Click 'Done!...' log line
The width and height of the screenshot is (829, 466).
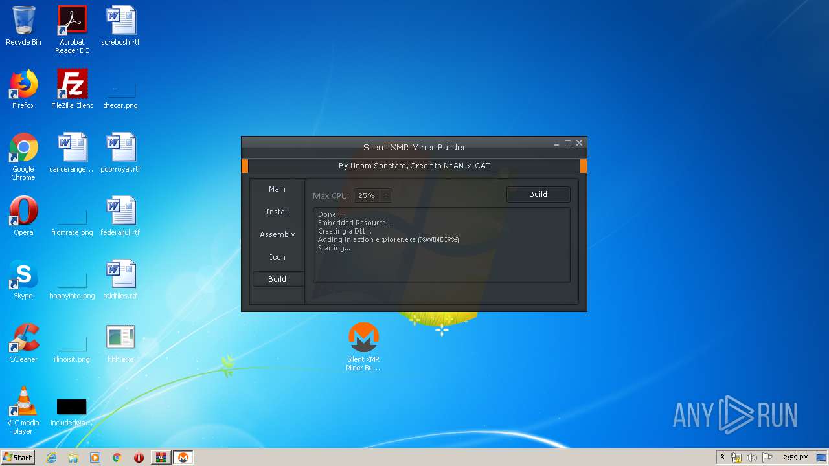(x=331, y=214)
